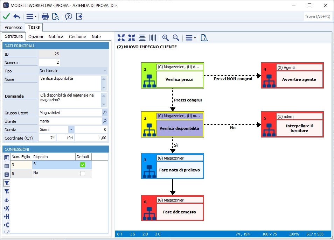This screenshot has height=240, width=334.
Task: Select the Verifica disponibilità task node
Action: (x=173, y=124)
